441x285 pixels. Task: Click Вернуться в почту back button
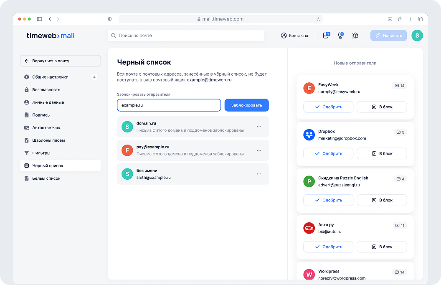pyautogui.click(x=61, y=61)
